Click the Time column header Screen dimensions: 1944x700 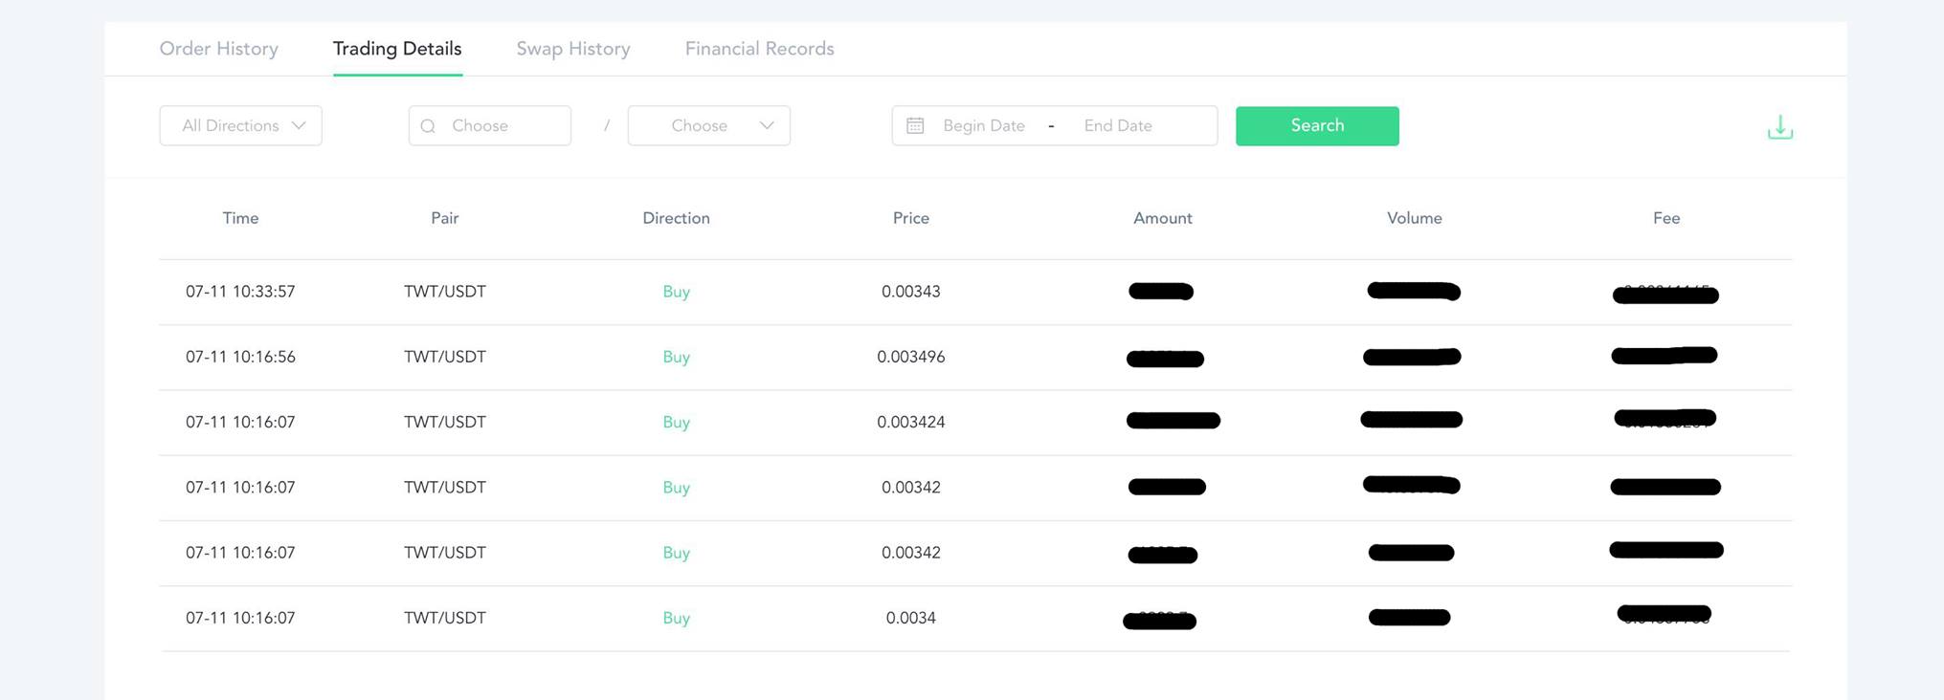(240, 218)
